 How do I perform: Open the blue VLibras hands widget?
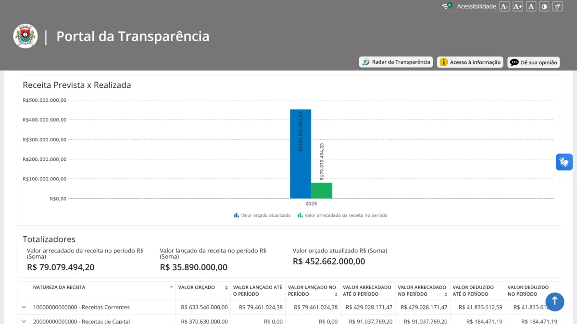(x=564, y=162)
